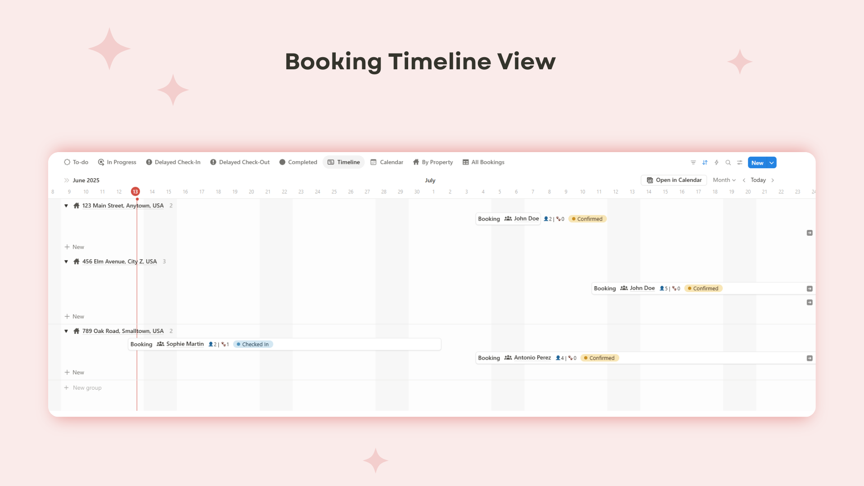Collapse the 123 Main Street group

pos(66,206)
